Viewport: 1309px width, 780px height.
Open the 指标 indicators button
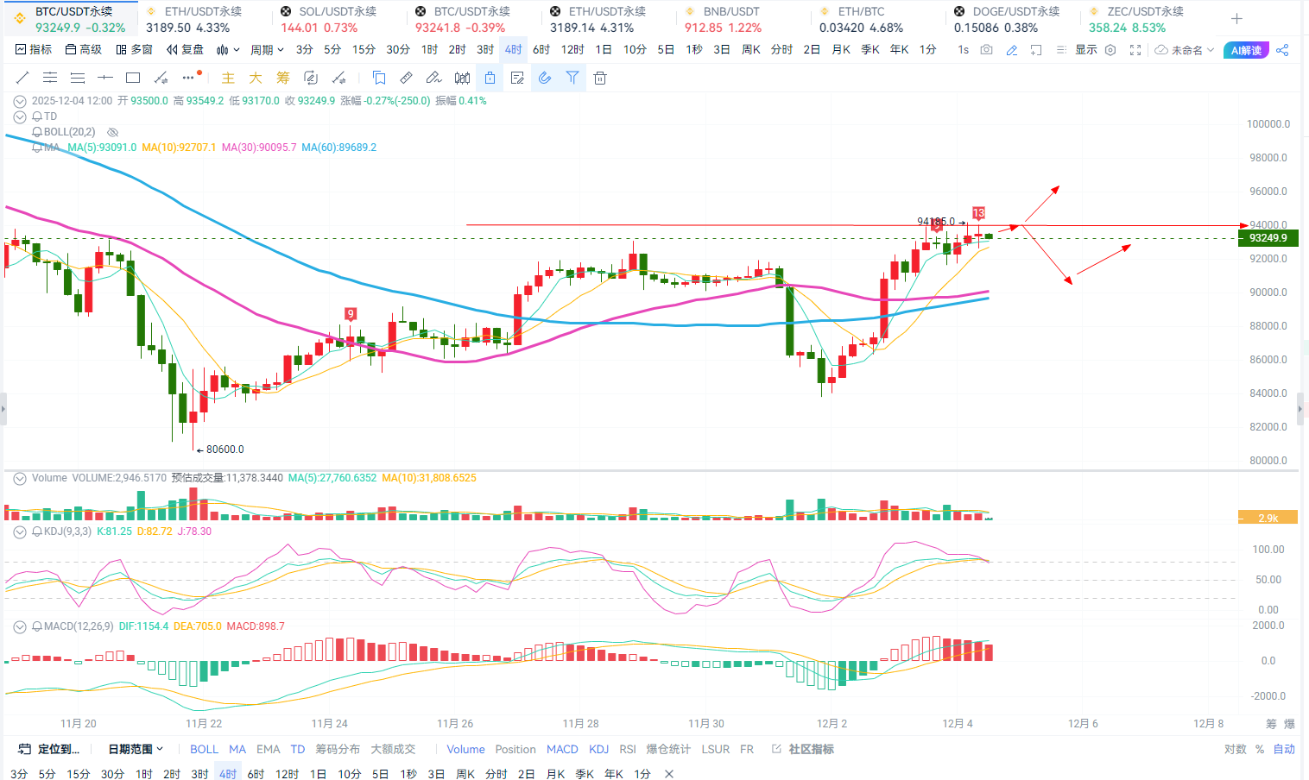click(x=35, y=50)
